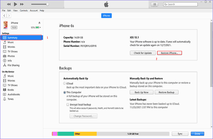Enable Encrypt local backup checkbox

click(x=68, y=105)
